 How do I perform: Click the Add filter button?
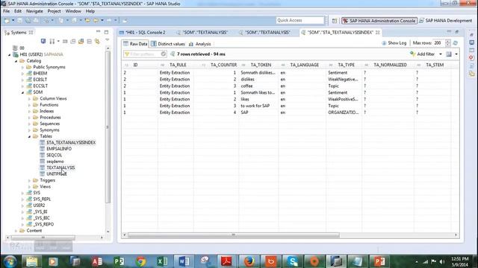click(423, 54)
